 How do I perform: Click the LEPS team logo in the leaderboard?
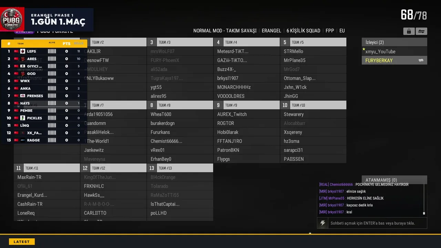pyautogui.click(x=23, y=51)
